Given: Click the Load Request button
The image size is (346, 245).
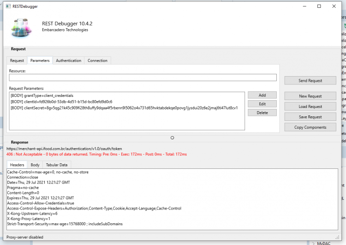Looking at the screenshot, I should click(x=310, y=107).
